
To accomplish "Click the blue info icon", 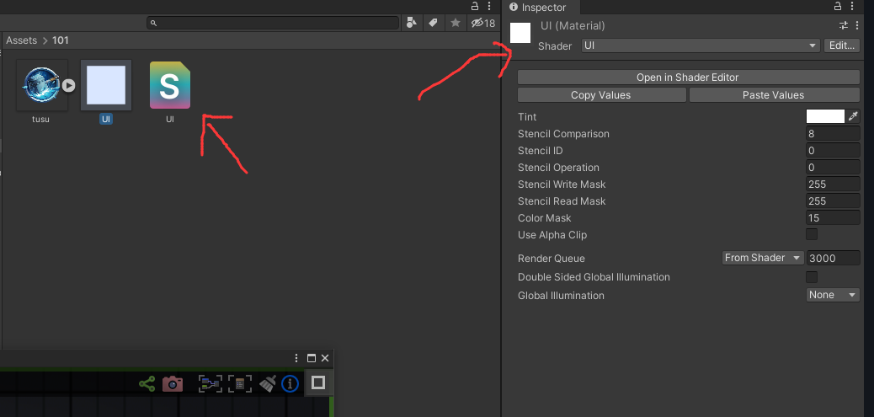I will tap(290, 383).
